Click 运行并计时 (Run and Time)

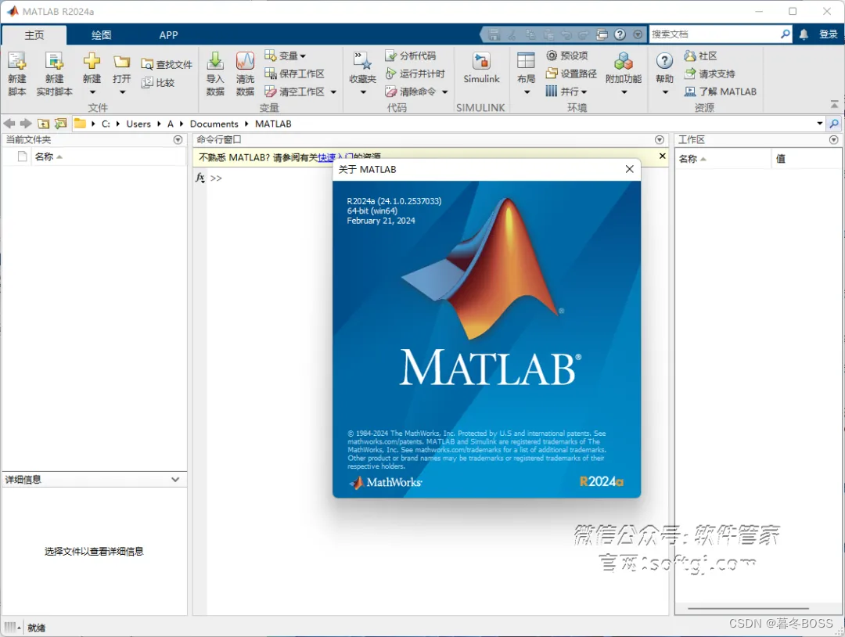click(415, 74)
